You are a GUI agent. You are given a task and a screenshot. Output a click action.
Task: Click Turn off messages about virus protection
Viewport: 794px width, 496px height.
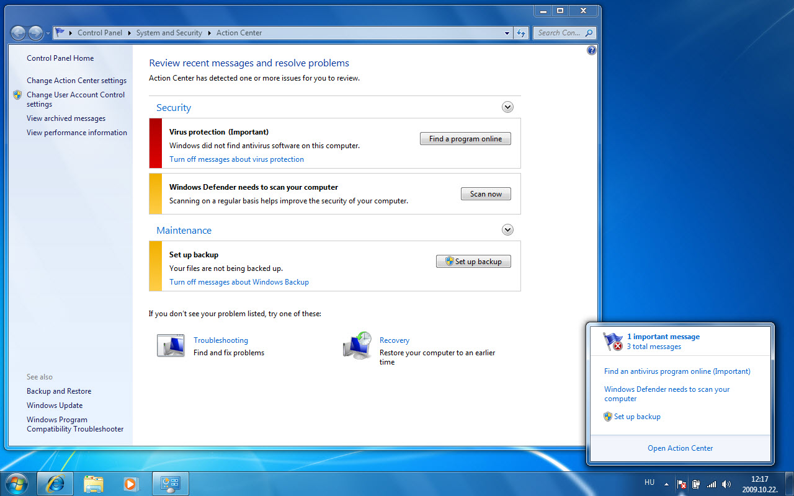point(236,159)
